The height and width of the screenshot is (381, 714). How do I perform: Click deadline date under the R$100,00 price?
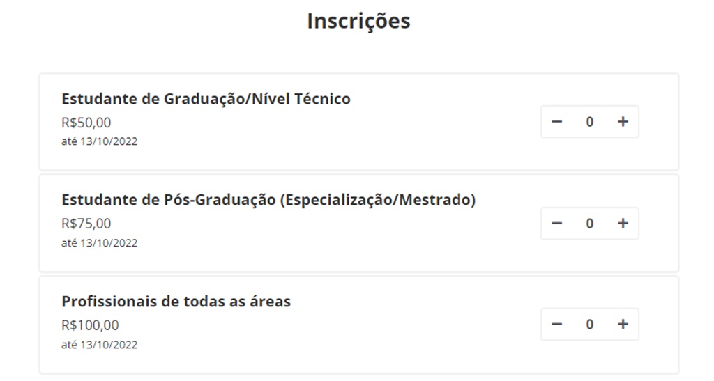99,345
